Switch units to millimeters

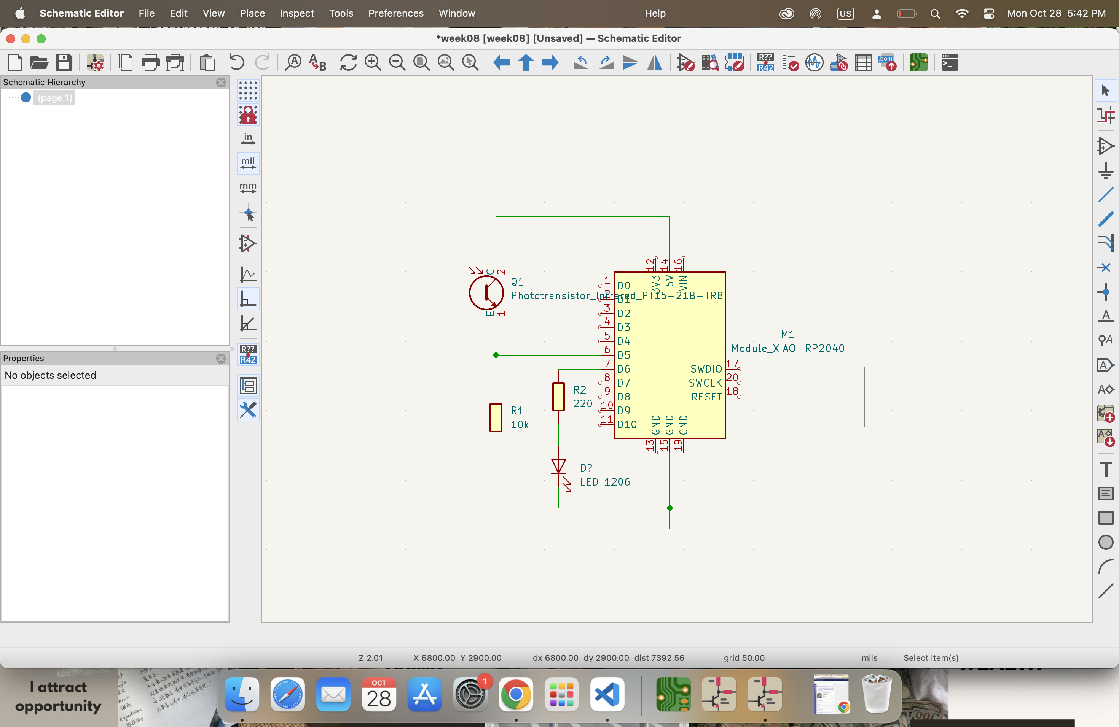tap(248, 188)
